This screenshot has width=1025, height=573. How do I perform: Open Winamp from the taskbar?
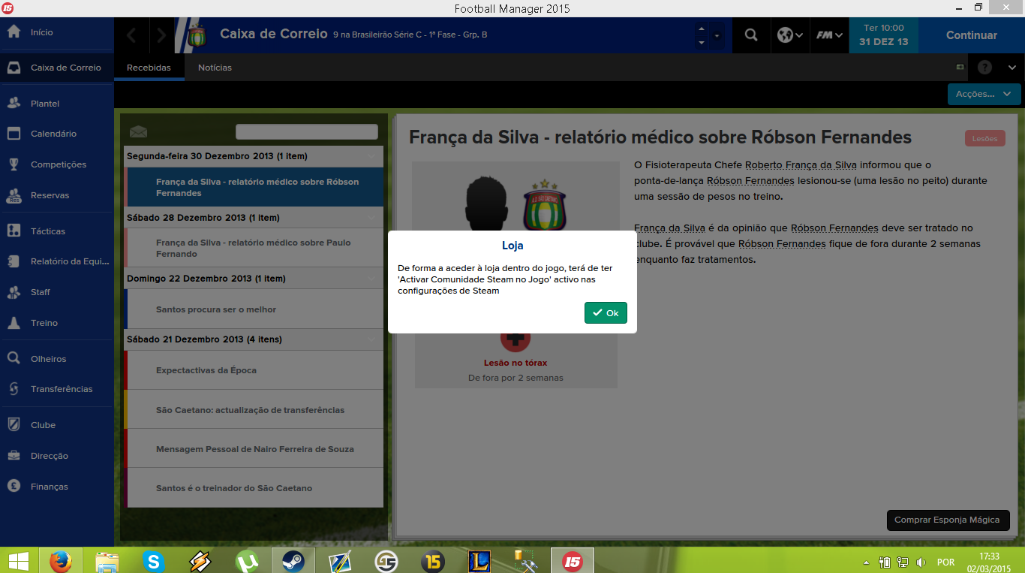coord(200,561)
